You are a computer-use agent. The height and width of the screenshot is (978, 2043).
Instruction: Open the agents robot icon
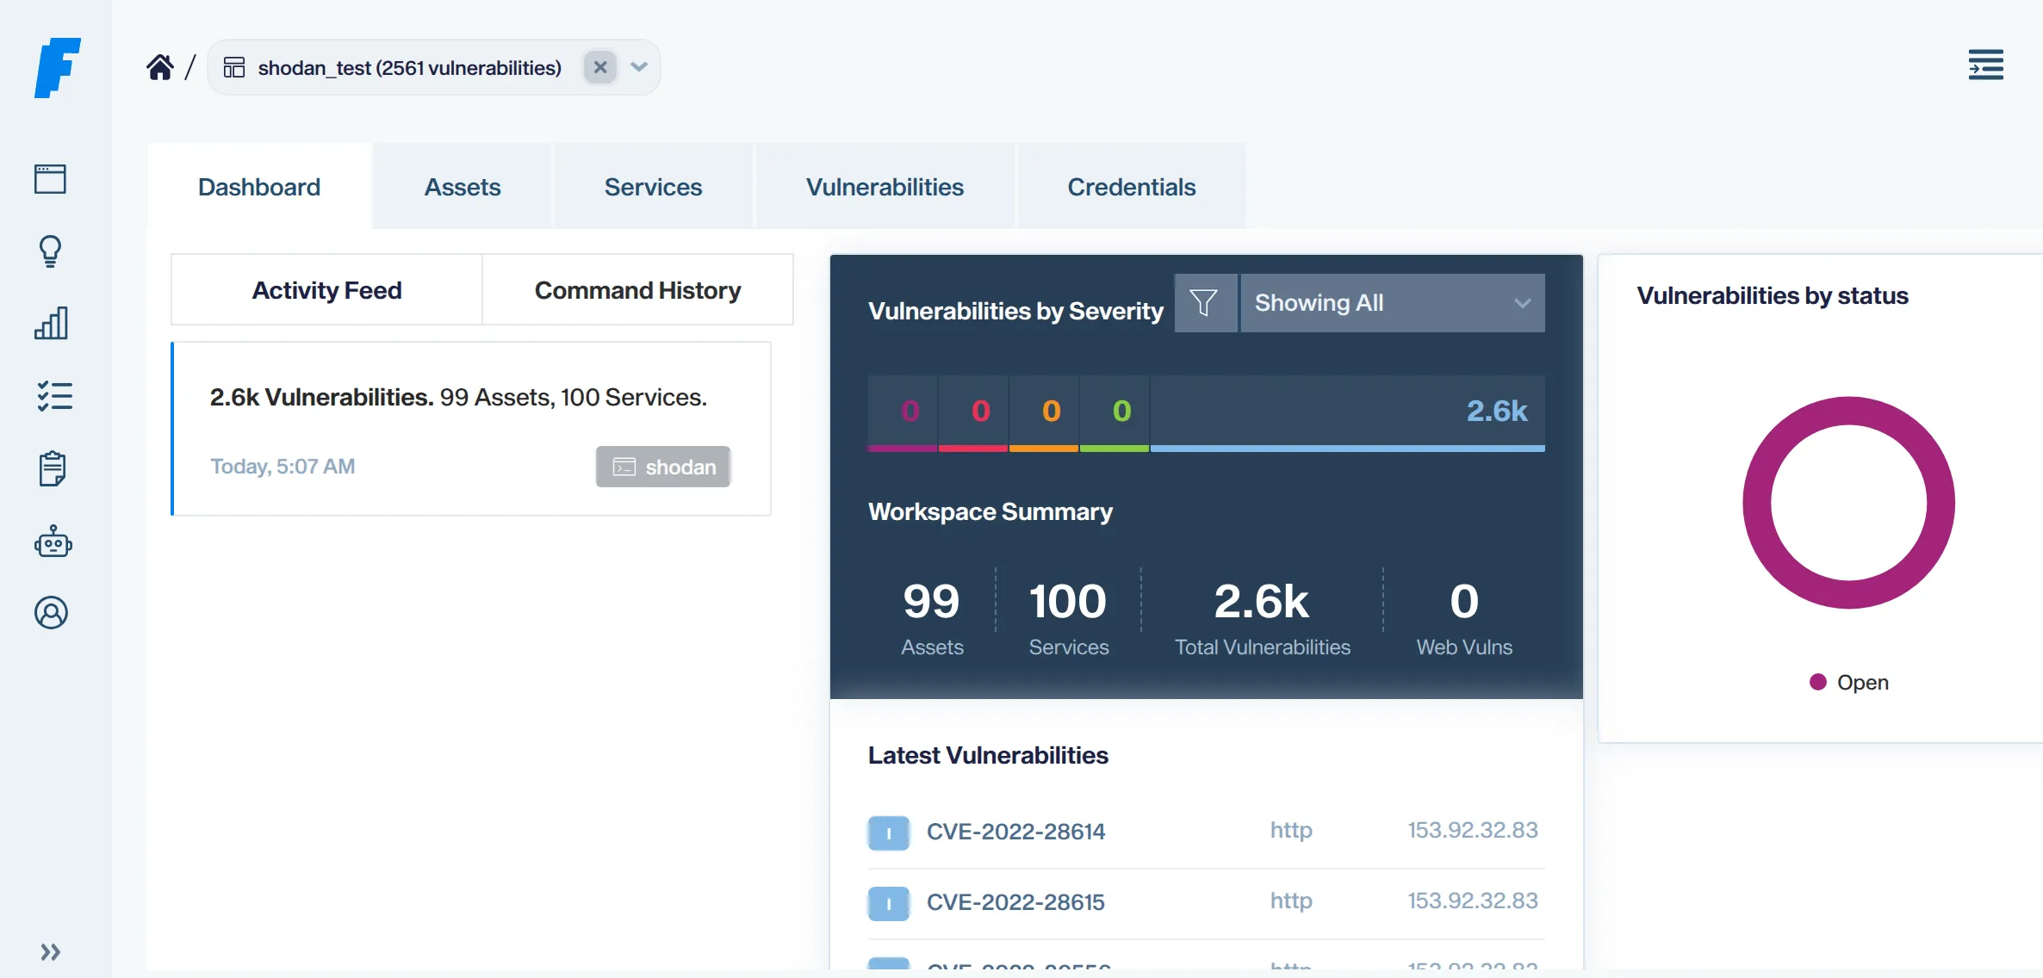click(53, 542)
